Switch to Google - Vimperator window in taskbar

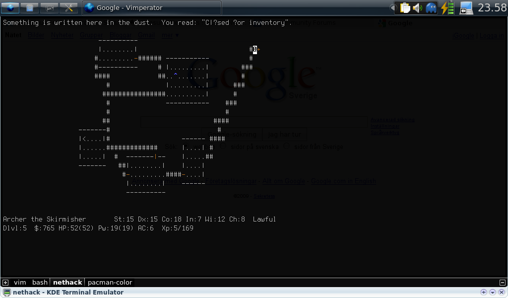[x=151, y=8]
